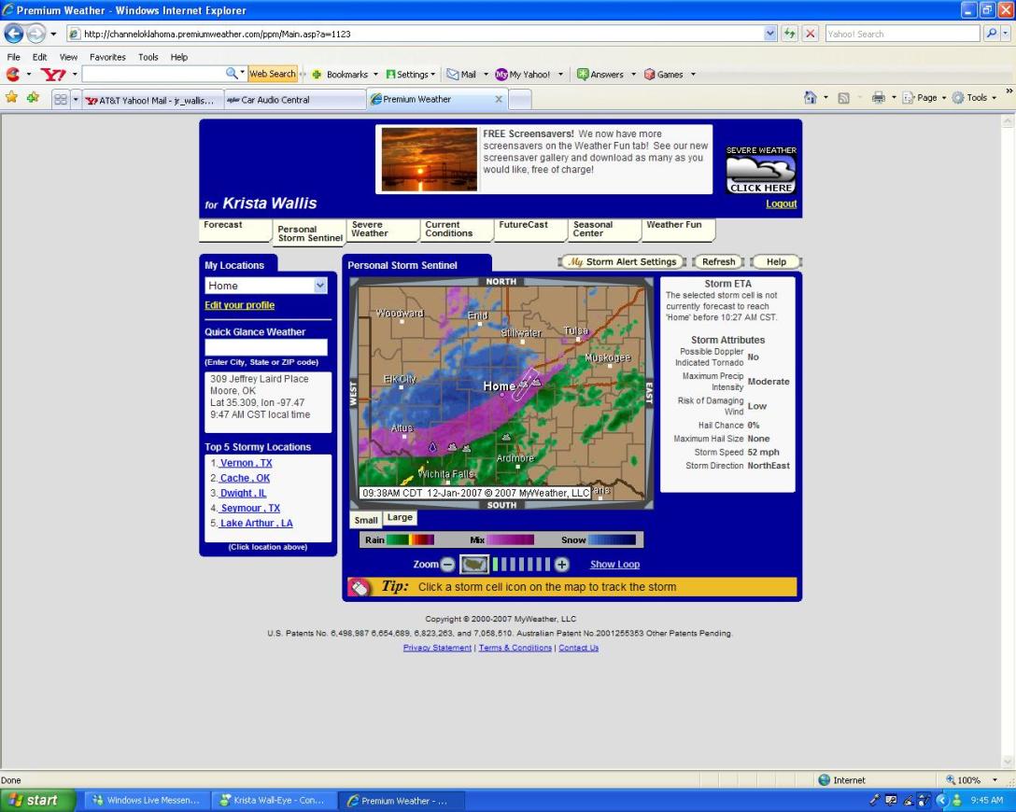Click the Add to Favorites star-plus icon
Viewport: 1016px width, 812px height.
[x=33, y=98]
